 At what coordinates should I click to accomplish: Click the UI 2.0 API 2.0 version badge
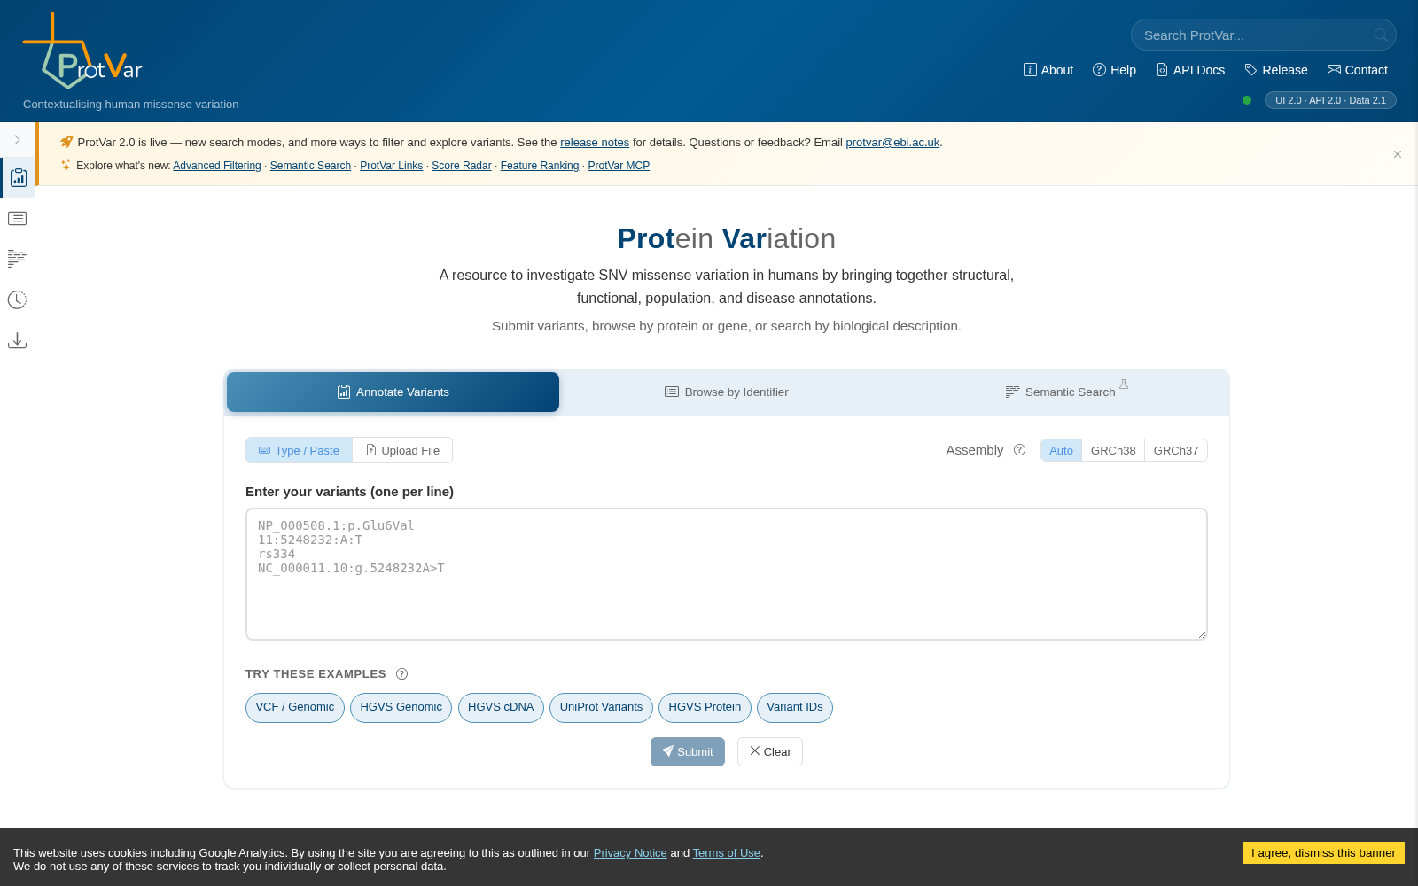pyautogui.click(x=1330, y=100)
